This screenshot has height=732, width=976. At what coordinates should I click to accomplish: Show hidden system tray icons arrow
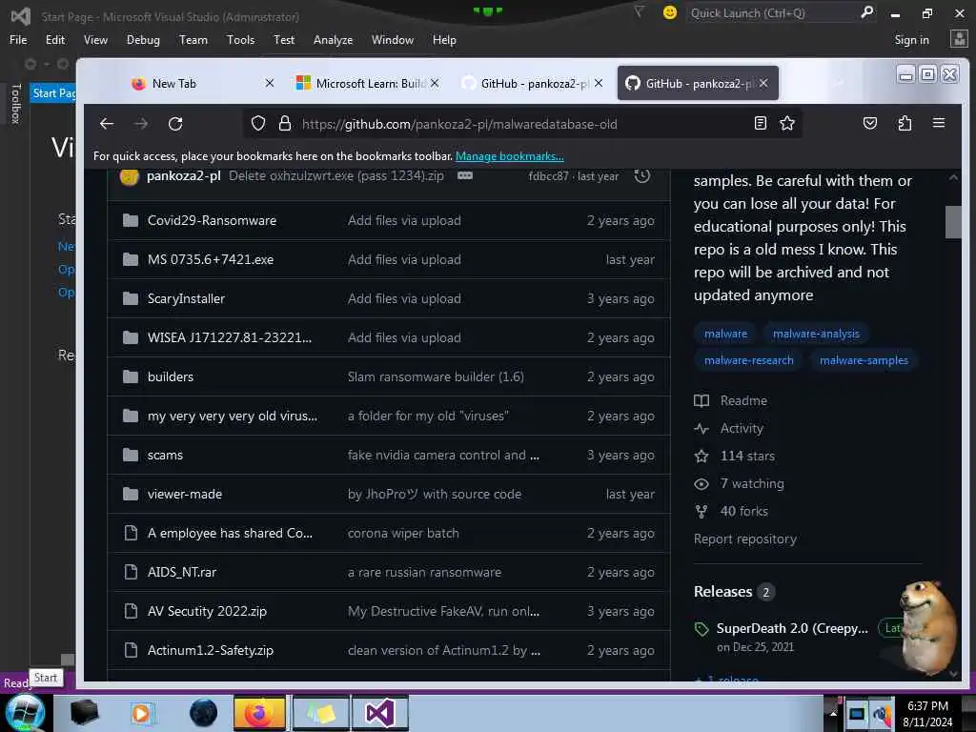click(833, 713)
